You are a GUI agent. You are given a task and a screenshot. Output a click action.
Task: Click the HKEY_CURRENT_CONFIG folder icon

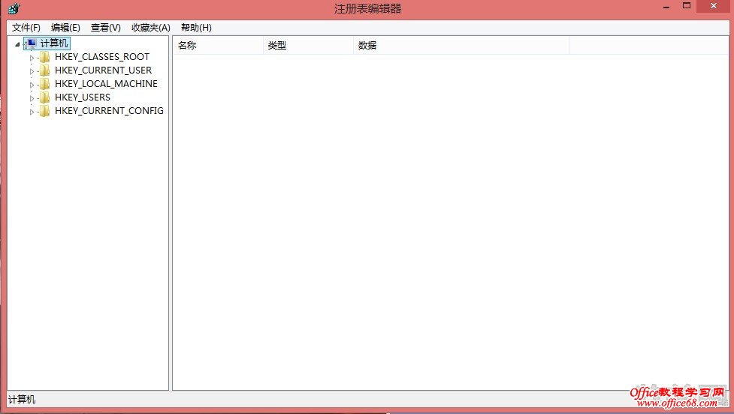click(x=45, y=111)
